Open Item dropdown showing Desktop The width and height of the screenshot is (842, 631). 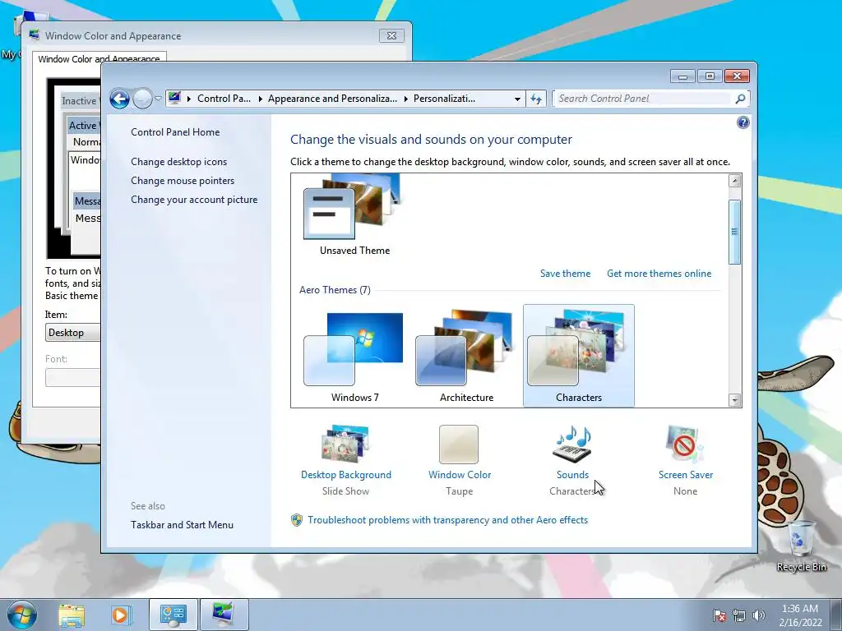coord(73,333)
